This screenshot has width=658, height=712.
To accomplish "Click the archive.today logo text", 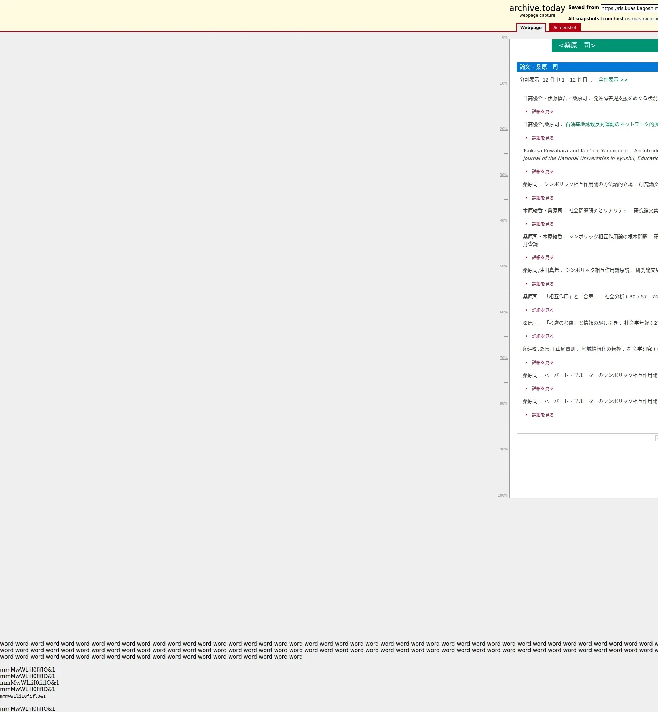I will 537,8.
